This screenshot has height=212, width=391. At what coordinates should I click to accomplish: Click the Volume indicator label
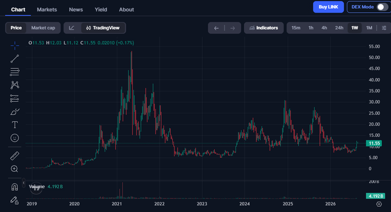click(37, 187)
